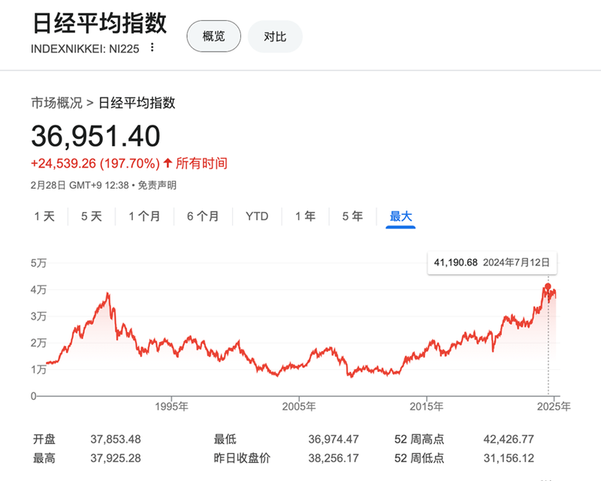Click the red data point on chart peak
This screenshot has width=601, height=481.
point(548,286)
